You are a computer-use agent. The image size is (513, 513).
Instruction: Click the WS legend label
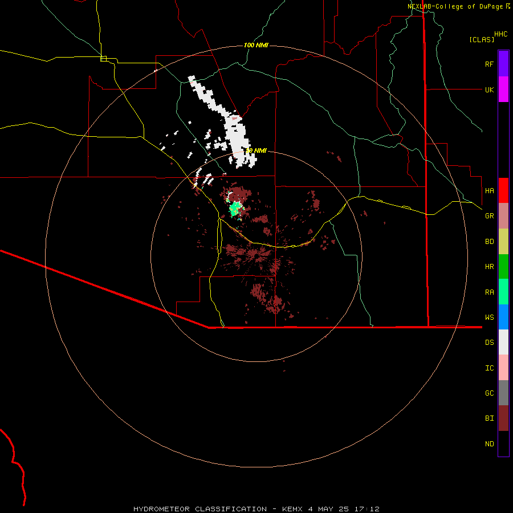click(489, 317)
